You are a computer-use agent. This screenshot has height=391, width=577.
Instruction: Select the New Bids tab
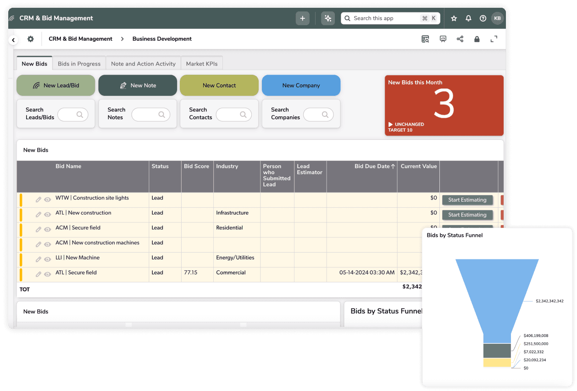coord(34,63)
